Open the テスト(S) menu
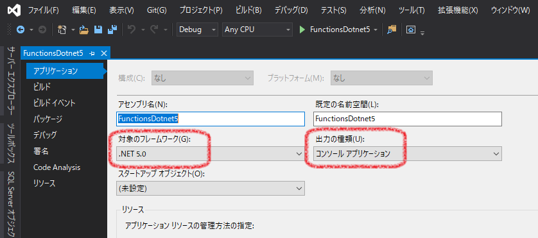The height and width of the screenshot is (238, 538). pos(333,10)
